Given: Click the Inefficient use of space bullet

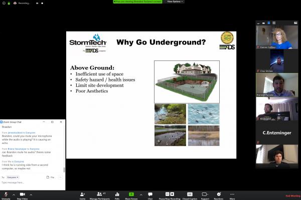Looking at the screenshot, I should (99, 74).
